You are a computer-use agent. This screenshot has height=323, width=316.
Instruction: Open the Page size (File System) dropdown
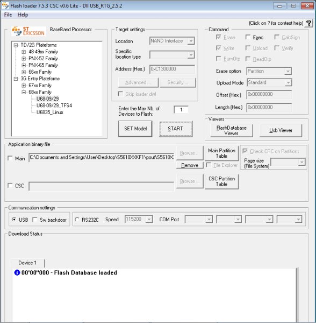[288, 162]
